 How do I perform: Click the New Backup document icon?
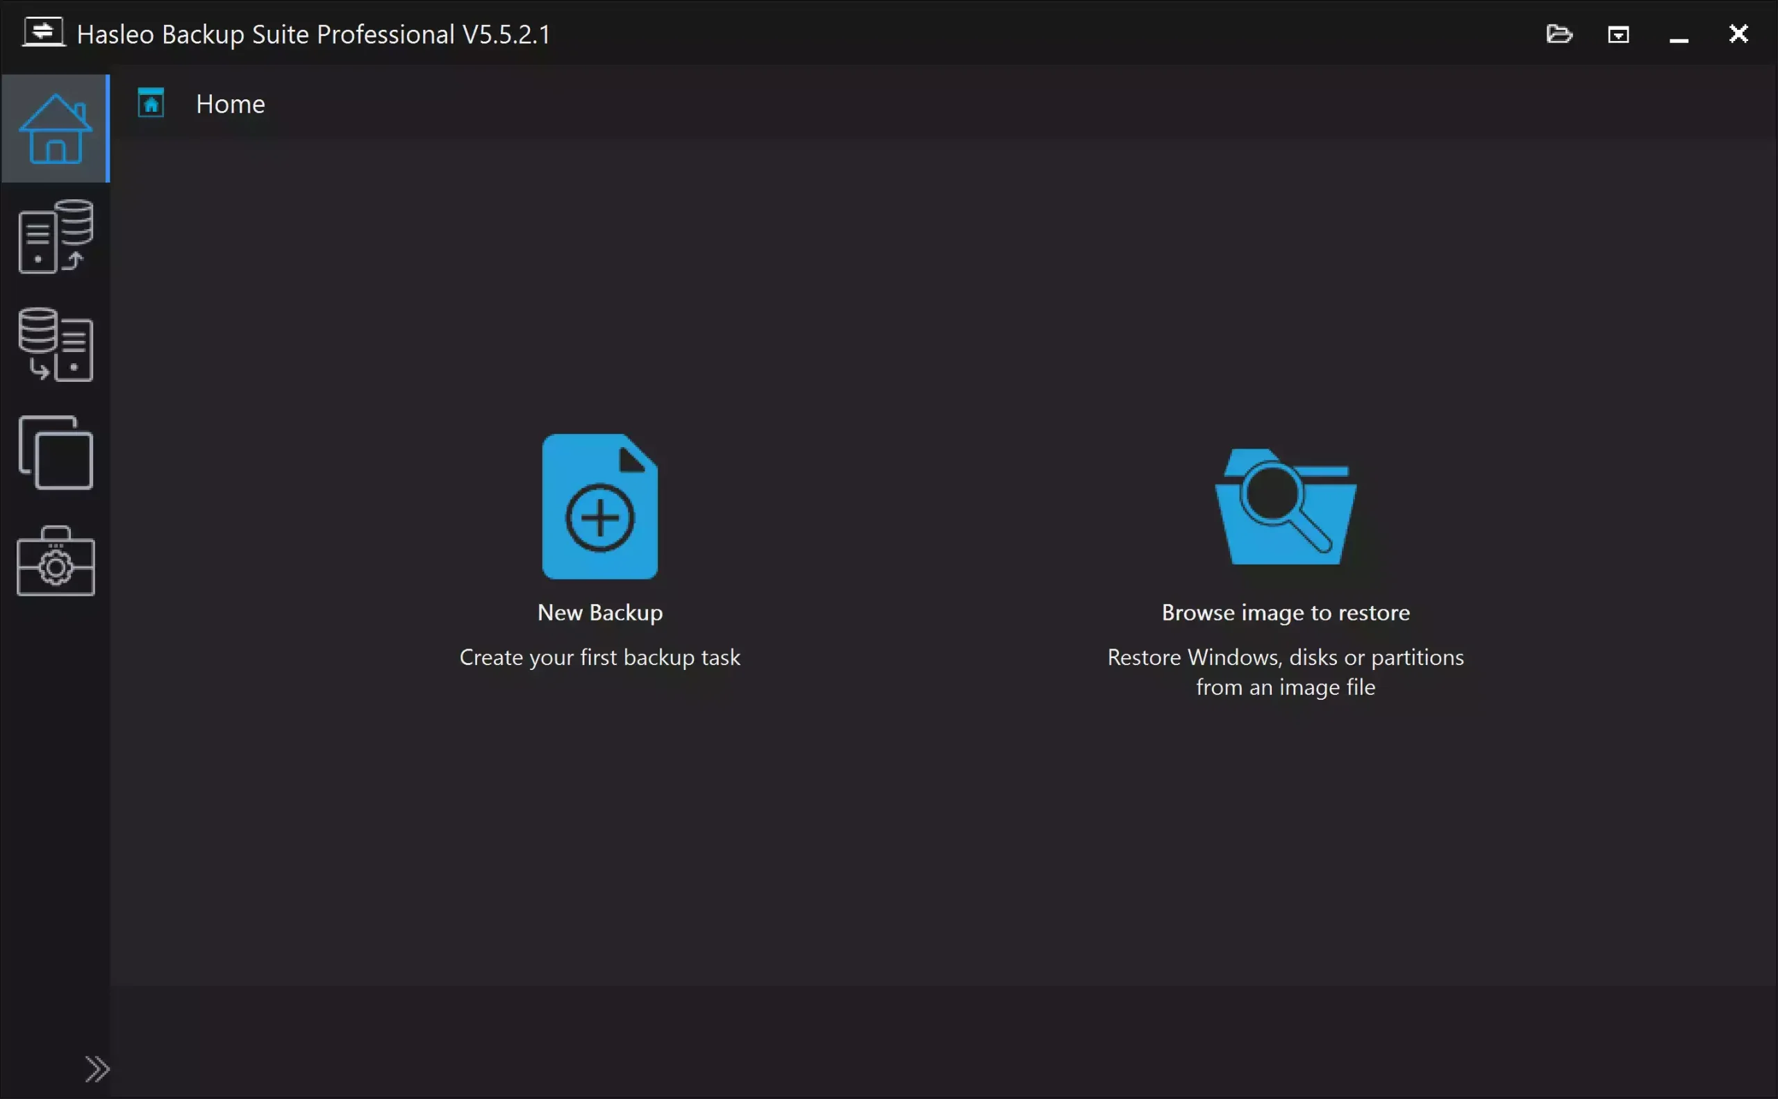point(600,507)
